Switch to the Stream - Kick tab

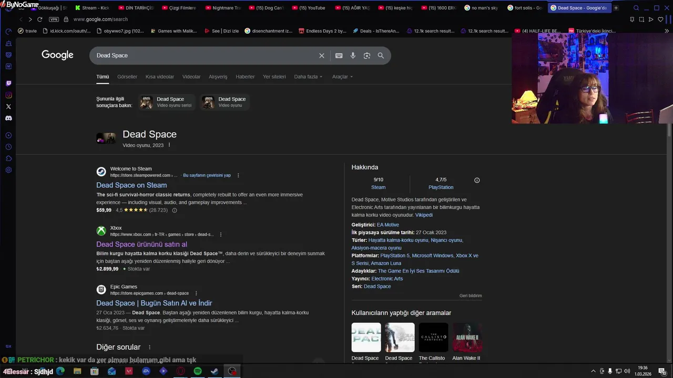tap(92, 8)
